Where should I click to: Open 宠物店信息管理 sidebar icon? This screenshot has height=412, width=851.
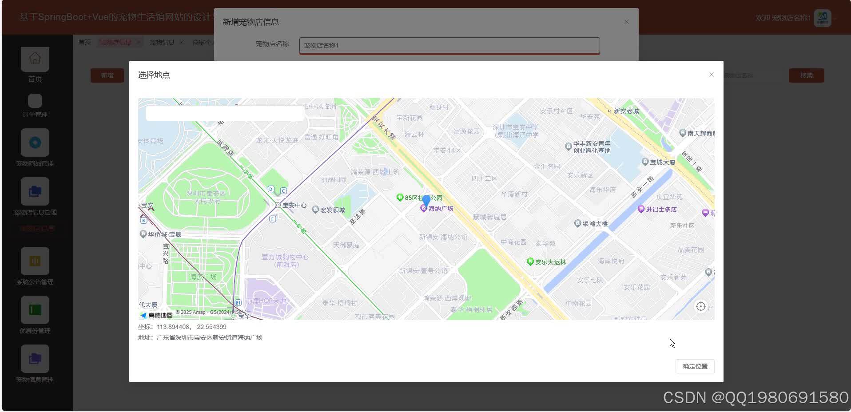tap(35, 191)
